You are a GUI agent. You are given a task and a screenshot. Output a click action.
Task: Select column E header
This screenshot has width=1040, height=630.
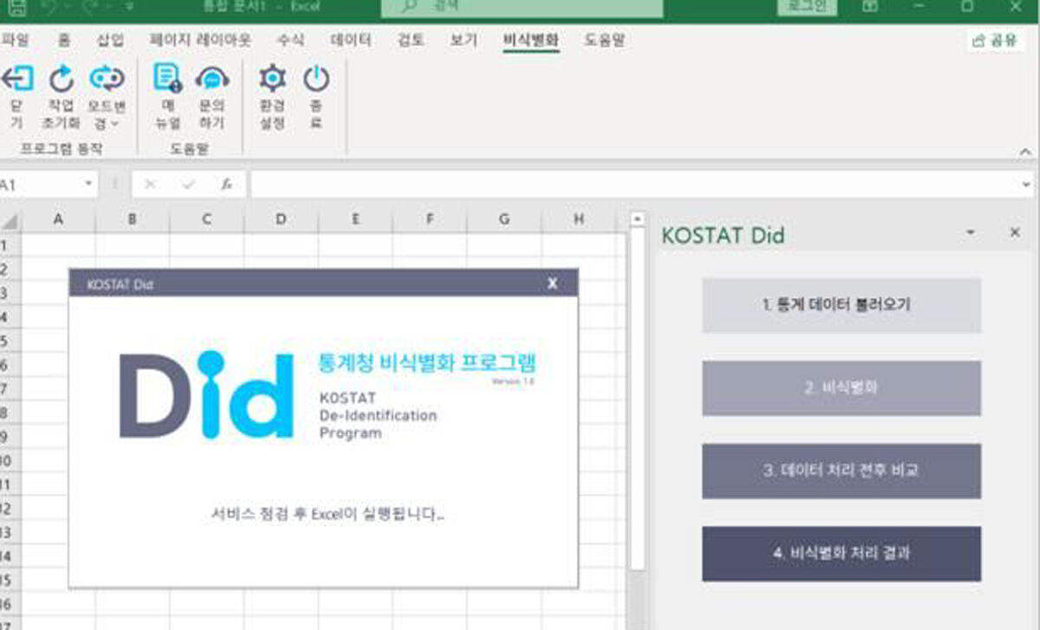(x=355, y=220)
